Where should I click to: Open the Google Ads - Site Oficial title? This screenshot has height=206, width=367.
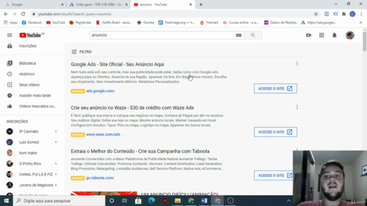(118, 64)
